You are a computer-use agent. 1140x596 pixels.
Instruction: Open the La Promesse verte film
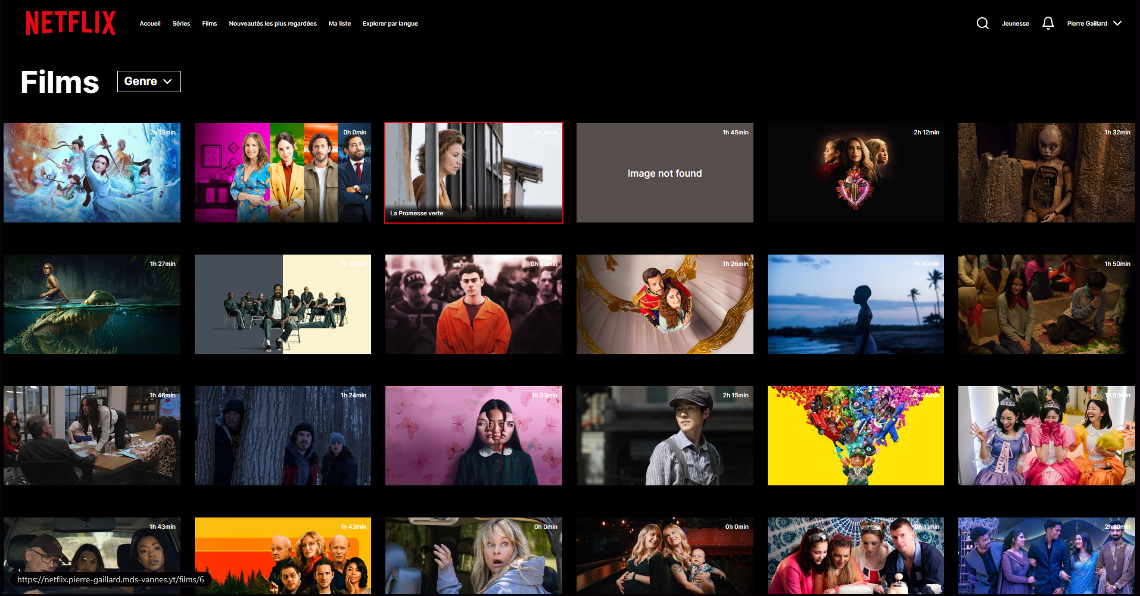pyautogui.click(x=474, y=172)
